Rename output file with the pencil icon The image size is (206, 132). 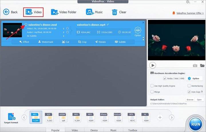[108, 25]
